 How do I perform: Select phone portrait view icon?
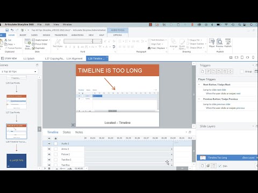point(253,57)
